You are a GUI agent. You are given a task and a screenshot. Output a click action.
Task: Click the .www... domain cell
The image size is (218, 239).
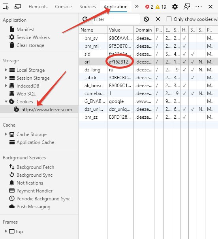point(144,101)
